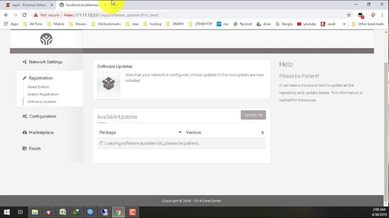Expand the hidden bookmarks chevron
The width and height of the screenshot is (389, 218).
344,24
